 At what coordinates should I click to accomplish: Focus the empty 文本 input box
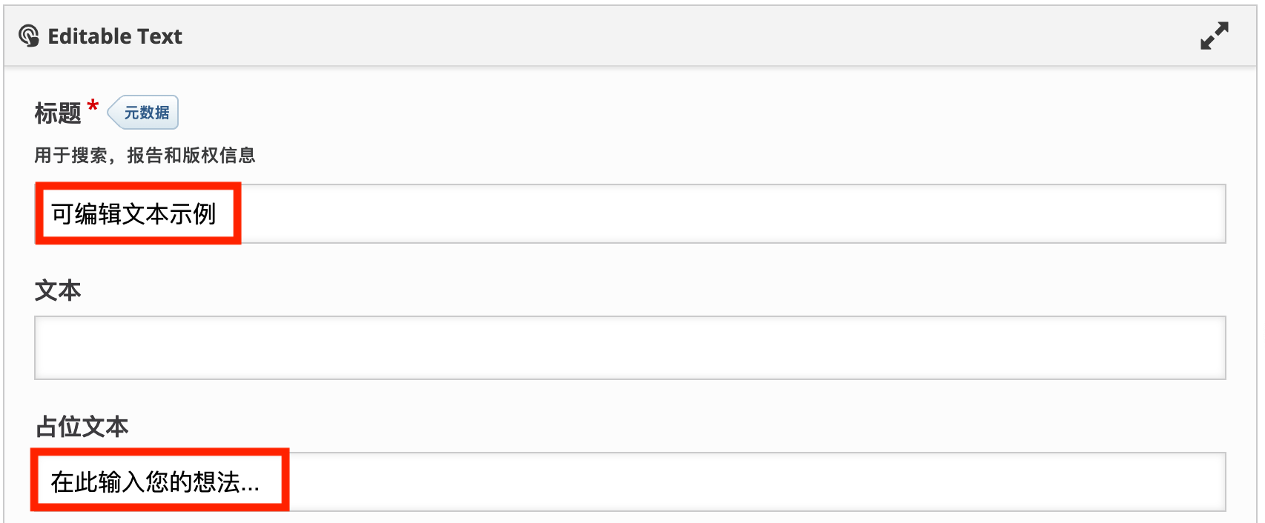(x=630, y=348)
